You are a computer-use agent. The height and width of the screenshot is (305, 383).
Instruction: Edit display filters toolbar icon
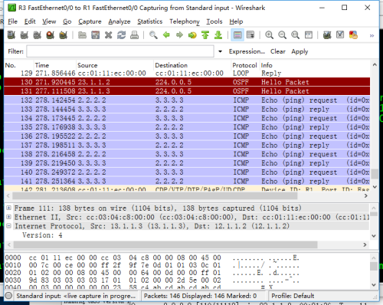pos(340,35)
